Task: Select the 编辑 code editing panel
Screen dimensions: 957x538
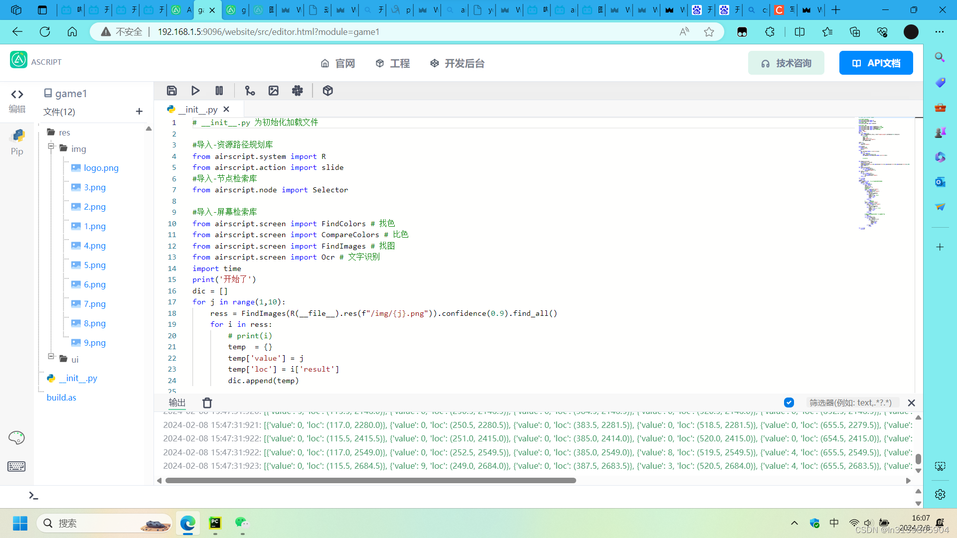Action: (x=17, y=100)
